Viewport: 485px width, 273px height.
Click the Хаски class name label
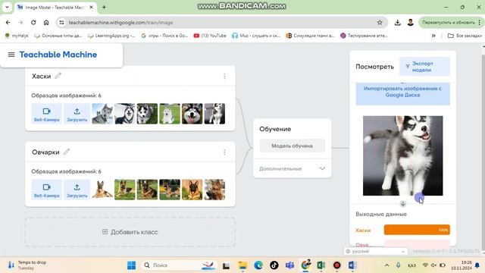coord(41,76)
